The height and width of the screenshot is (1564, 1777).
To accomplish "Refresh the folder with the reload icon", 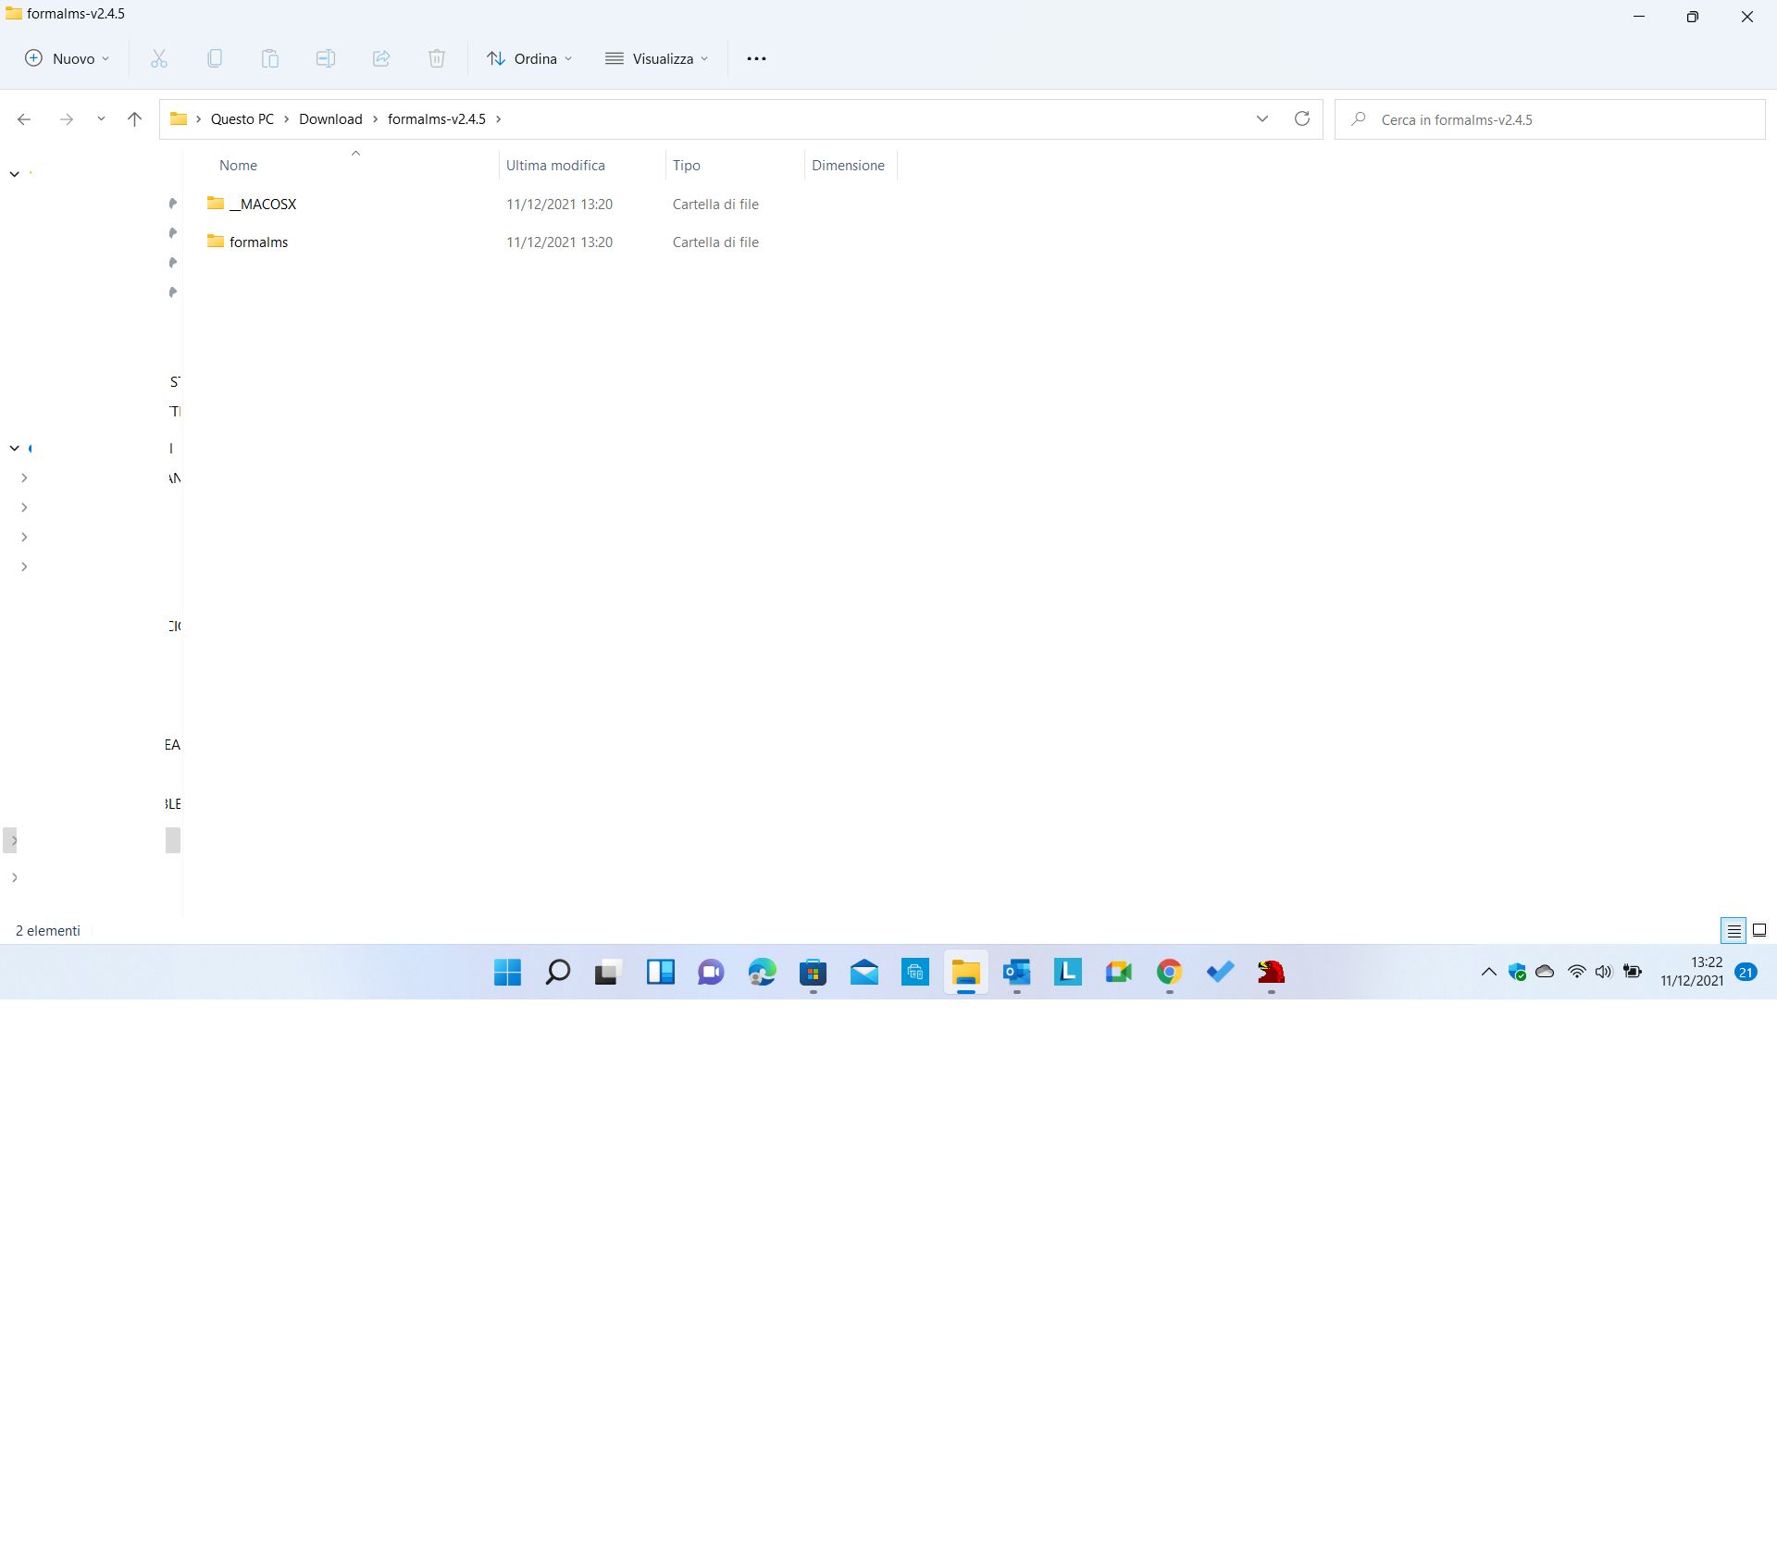I will pyautogui.click(x=1301, y=118).
